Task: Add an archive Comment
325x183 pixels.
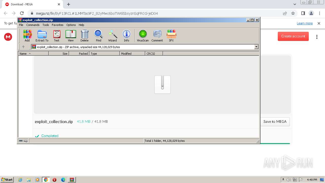Action: pyautogui.click(x=157, y=36)
